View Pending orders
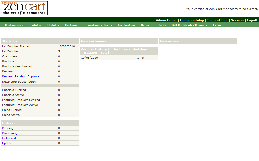This screenshot has height=161, width=259. (x=8, y=128)
